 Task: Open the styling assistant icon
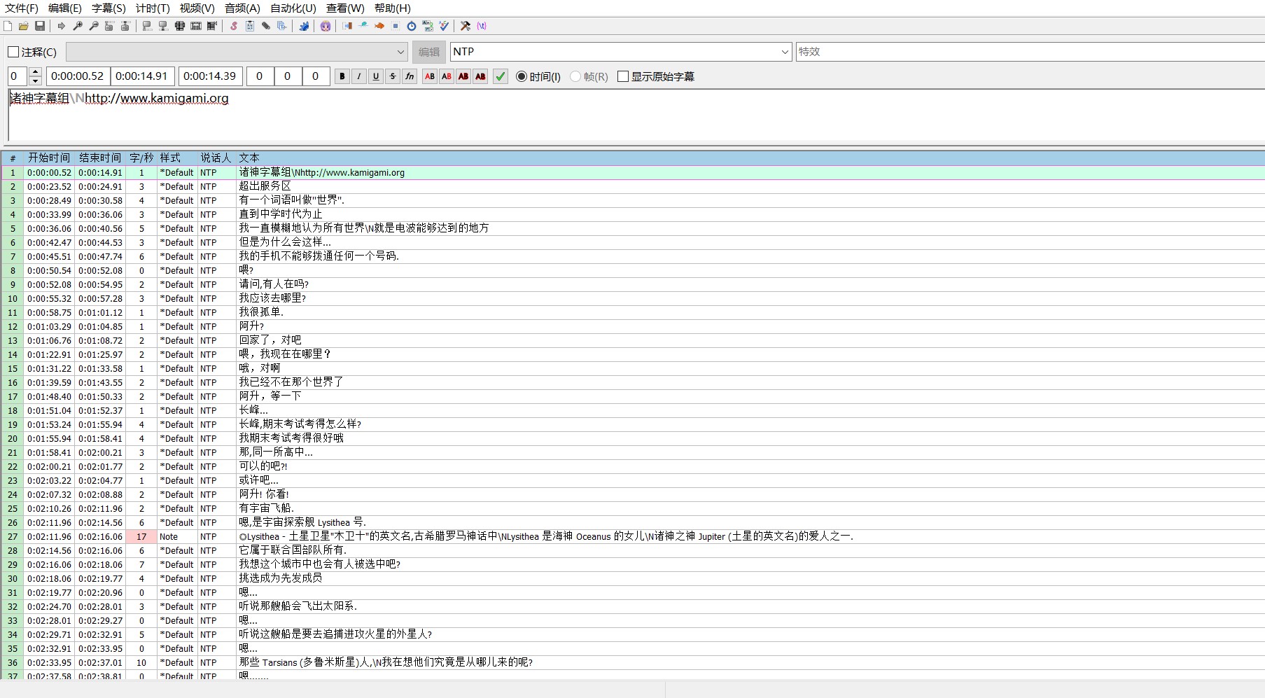pyautogui.click(x=363, y=26)
